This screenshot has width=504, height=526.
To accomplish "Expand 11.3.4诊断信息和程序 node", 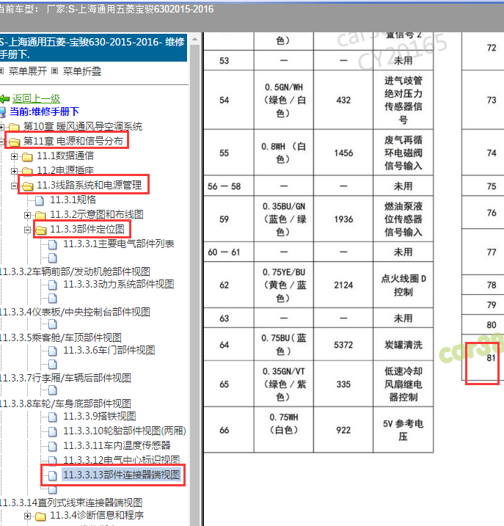I will (x=28, y=516).
